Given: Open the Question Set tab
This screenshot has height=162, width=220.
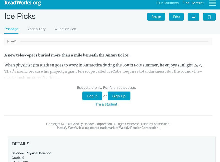Looking at the screenshot, I should [65, 29].
